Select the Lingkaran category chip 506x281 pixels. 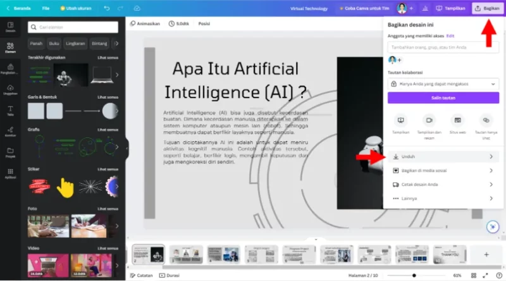point(75,43)
